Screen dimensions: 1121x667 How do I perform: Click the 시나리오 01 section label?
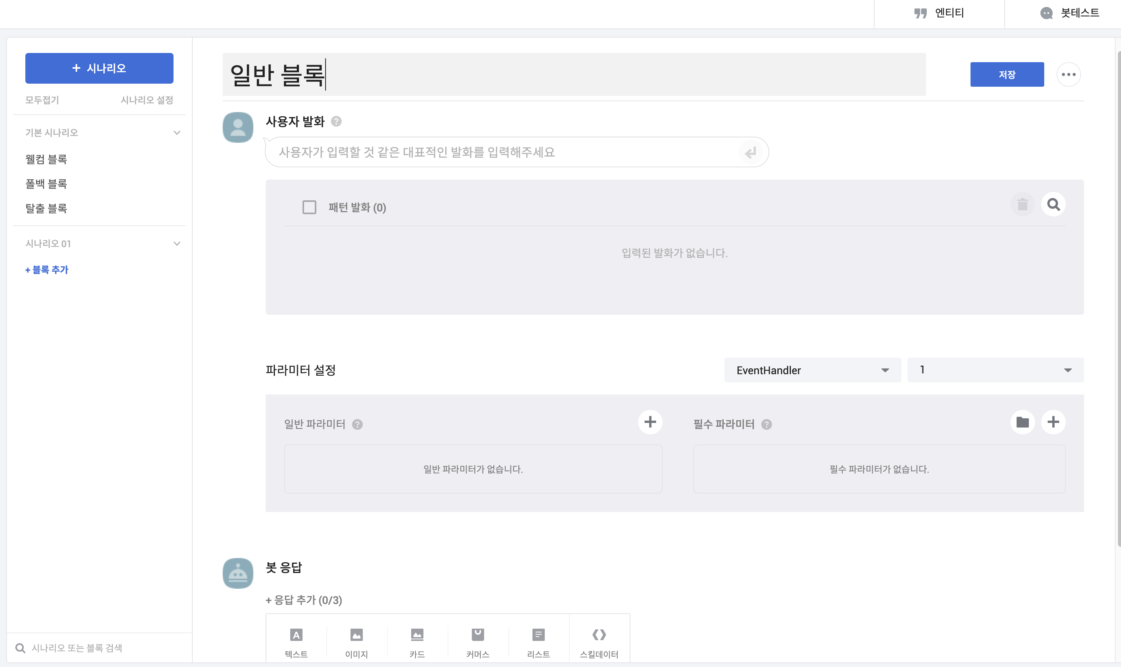48,244
